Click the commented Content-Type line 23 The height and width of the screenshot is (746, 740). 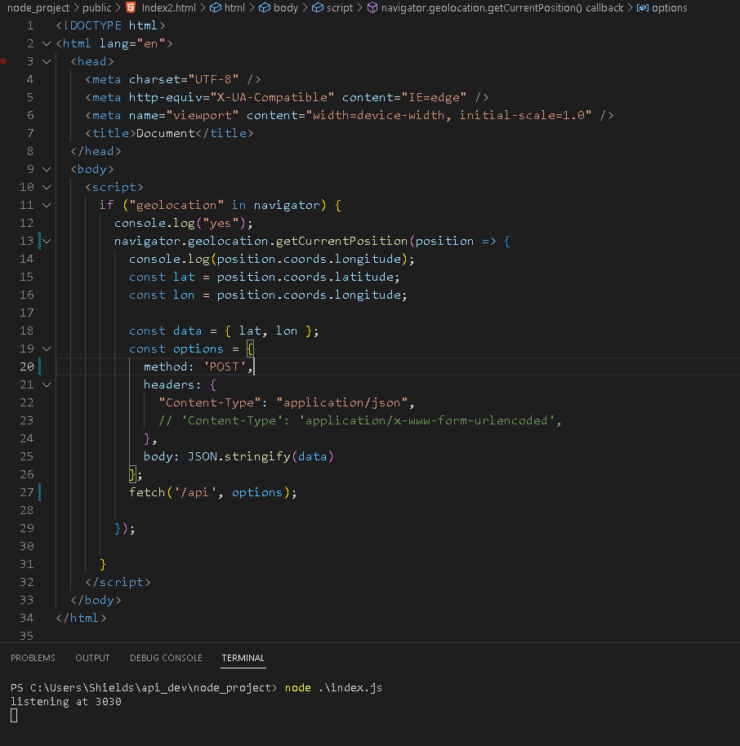coord(360,420)
